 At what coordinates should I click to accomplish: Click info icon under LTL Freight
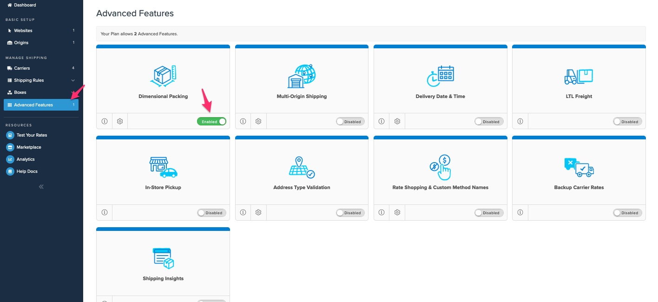pyautogui.click(x=520, y=122)
